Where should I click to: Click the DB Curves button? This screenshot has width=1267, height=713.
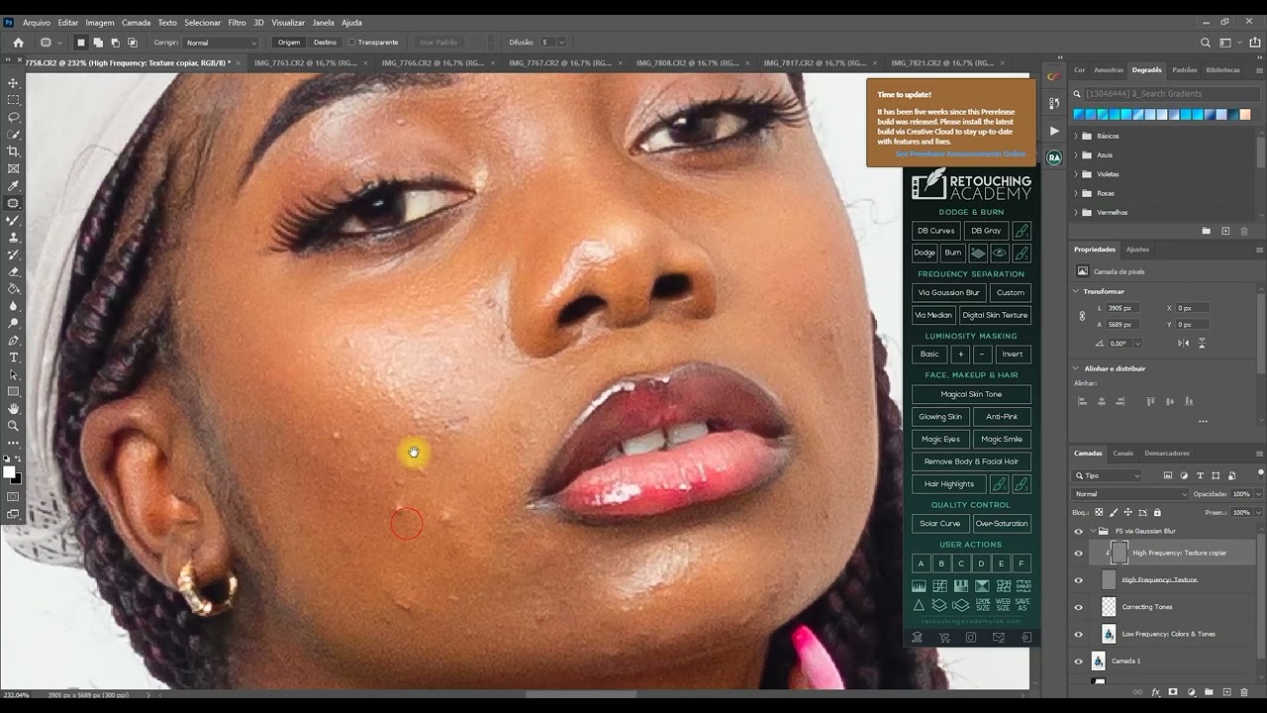point(935,231)
